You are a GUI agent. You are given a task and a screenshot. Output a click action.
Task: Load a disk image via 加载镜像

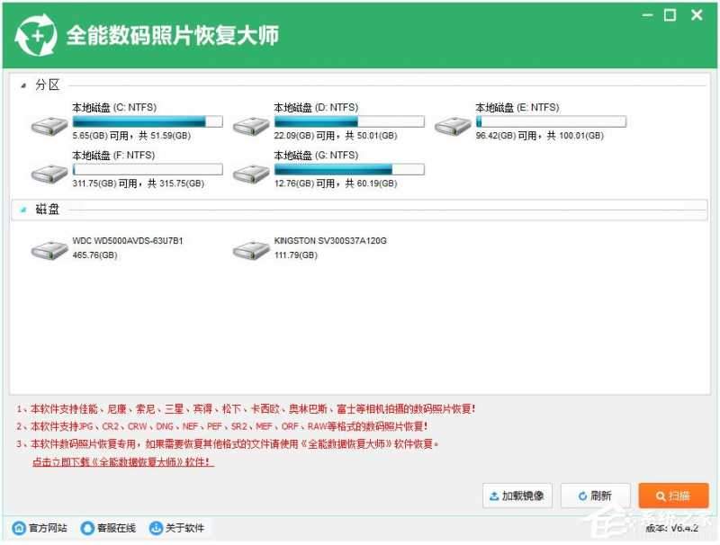[517, 496]
